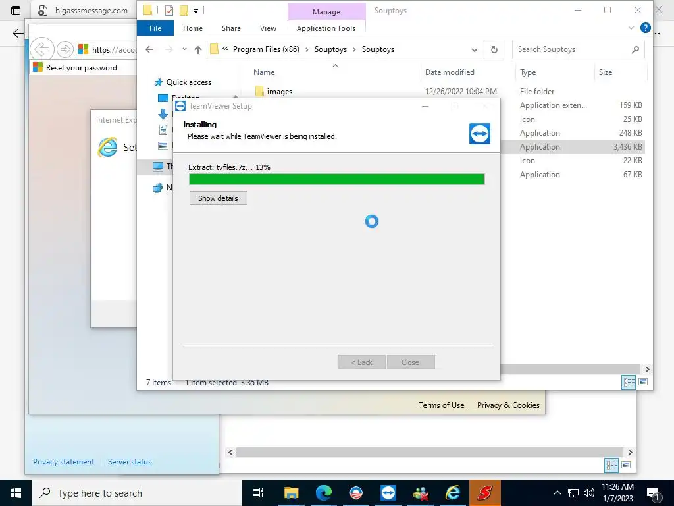Viewport: 674px width, 506px height.
Task: Click the volume speaker tray icon
Action: pos(589,493)
